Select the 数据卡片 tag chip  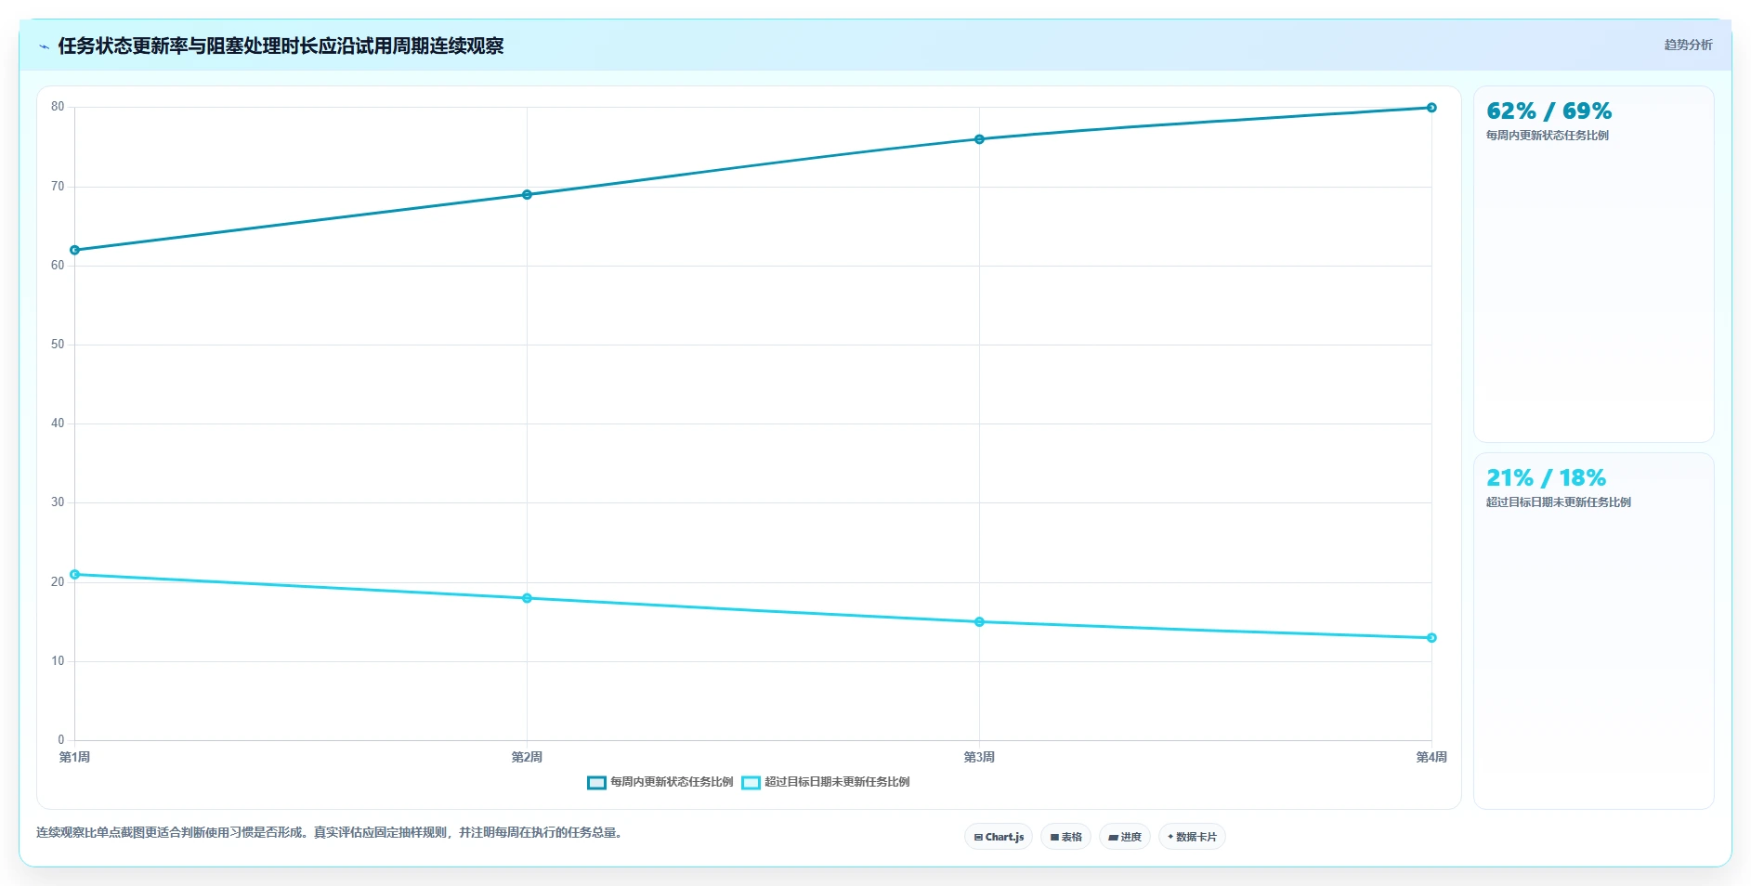coord(1192,837)
